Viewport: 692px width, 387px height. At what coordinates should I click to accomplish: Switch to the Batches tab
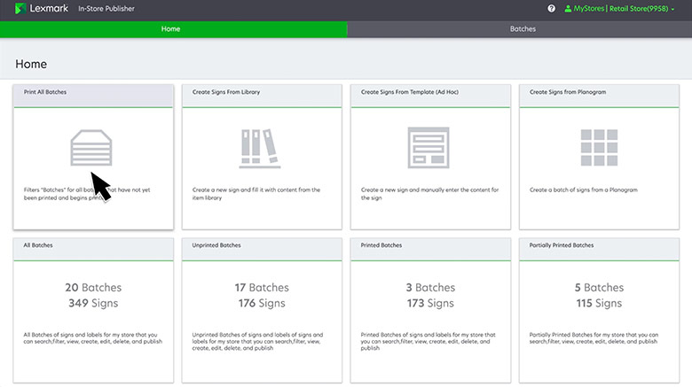tap(523, 29)
